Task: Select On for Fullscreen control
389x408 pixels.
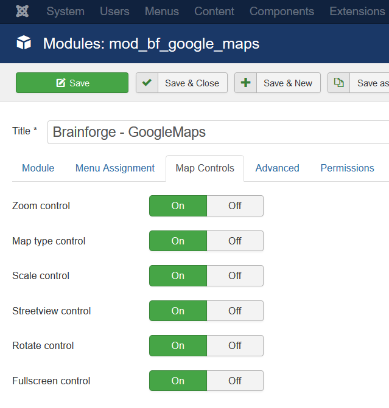Action: pos(178,381)
